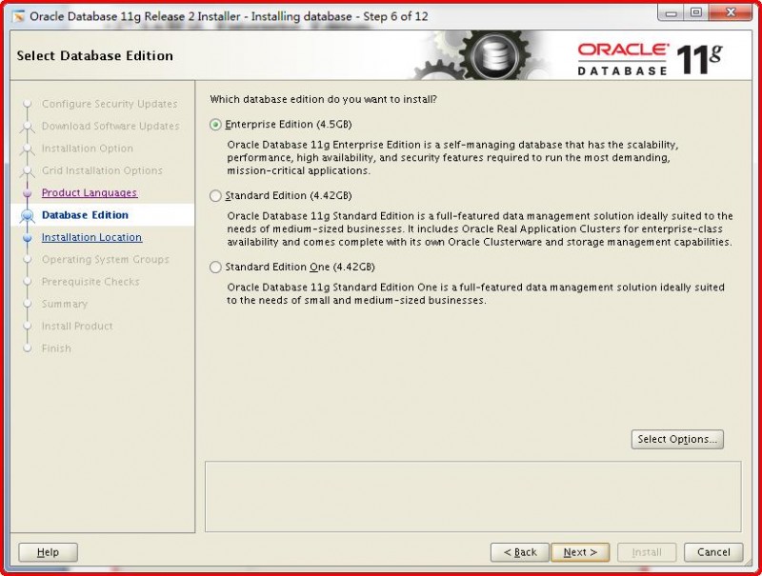This screenshot has width=762, height=576.
Task: Click the Oracle installer icon in the title bar
Action: coord(16,14)
